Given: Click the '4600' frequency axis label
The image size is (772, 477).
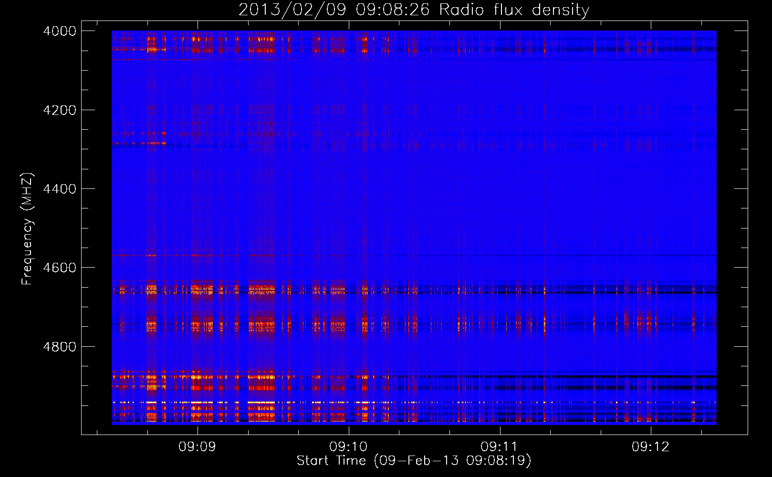Looking at the screenshot, I should (60, 268).
